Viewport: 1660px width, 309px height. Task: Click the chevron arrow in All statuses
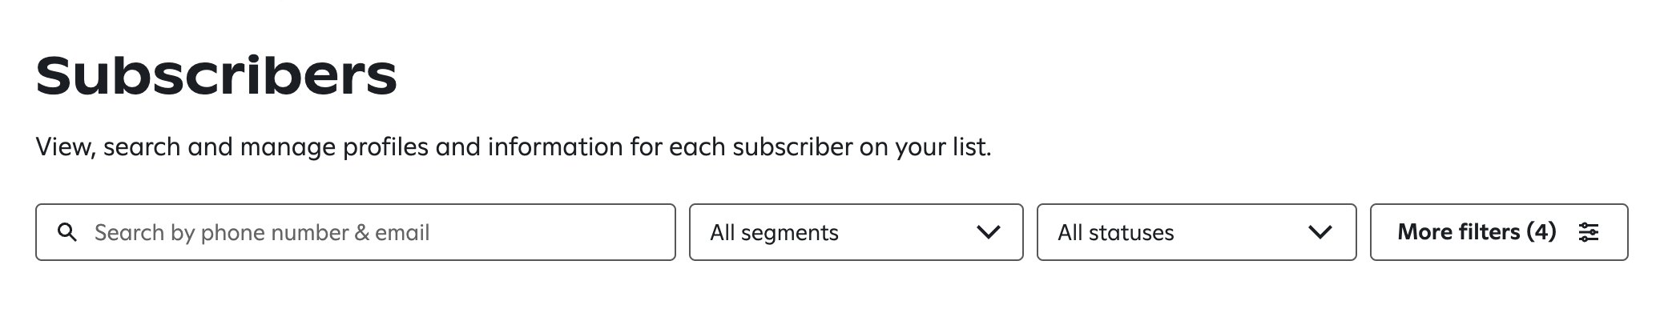click(1320, 232)
